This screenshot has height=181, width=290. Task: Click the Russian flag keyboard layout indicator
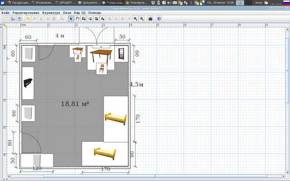[286, 3]
